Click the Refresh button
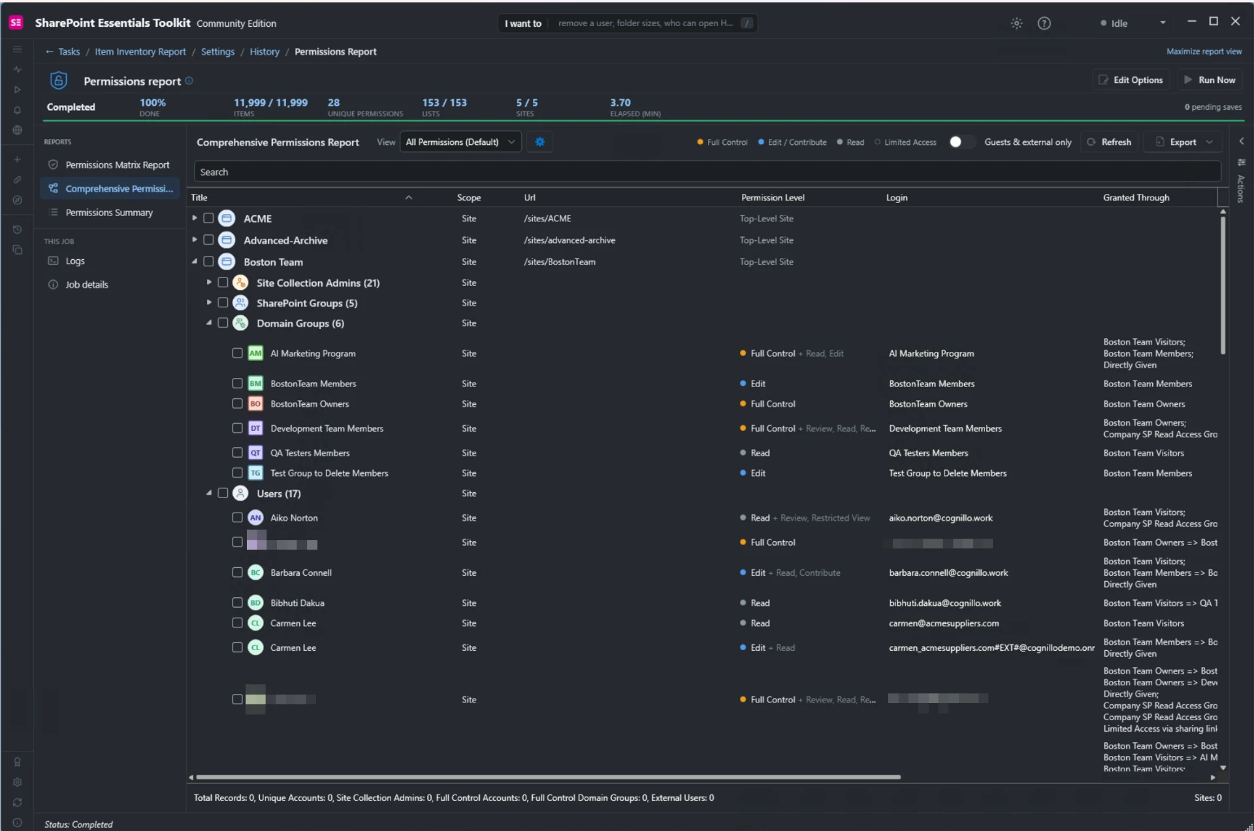The width and height of the screenshot is (1254, 831). point(1109,142)
